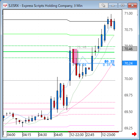The height and width of the screenshot is (140, 140).
Task: Click the 69.50 price axis label
Action: coord(129,112)
